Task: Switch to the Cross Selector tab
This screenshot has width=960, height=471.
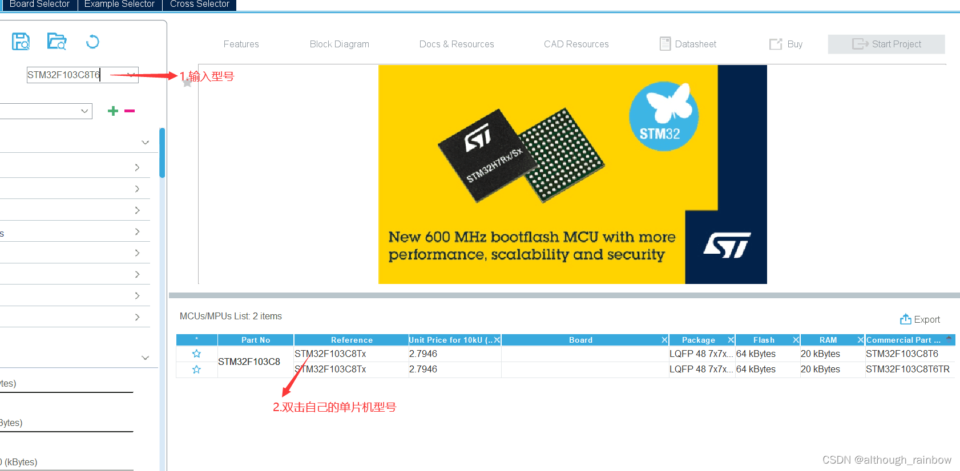Action: [x=199, y=5]
